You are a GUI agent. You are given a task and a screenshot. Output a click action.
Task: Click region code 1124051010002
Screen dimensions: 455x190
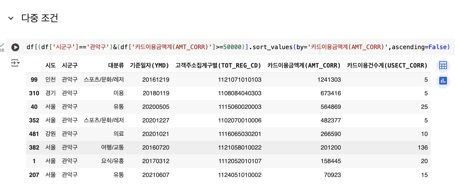coord(240,175)
